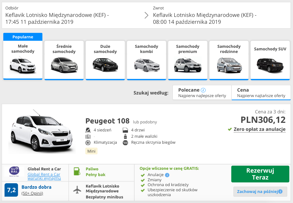Click the door icon next to 4 drzwi

[125, 130]
